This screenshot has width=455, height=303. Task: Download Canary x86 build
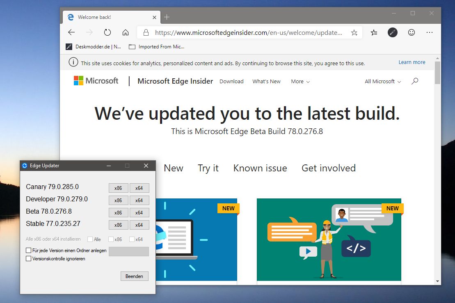[118, 188]
